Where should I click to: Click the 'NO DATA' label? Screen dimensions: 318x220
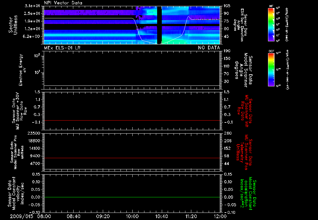209,48
